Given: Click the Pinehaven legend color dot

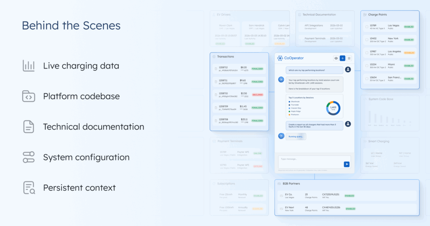Looking at the screenshot, I should [289, 115].
